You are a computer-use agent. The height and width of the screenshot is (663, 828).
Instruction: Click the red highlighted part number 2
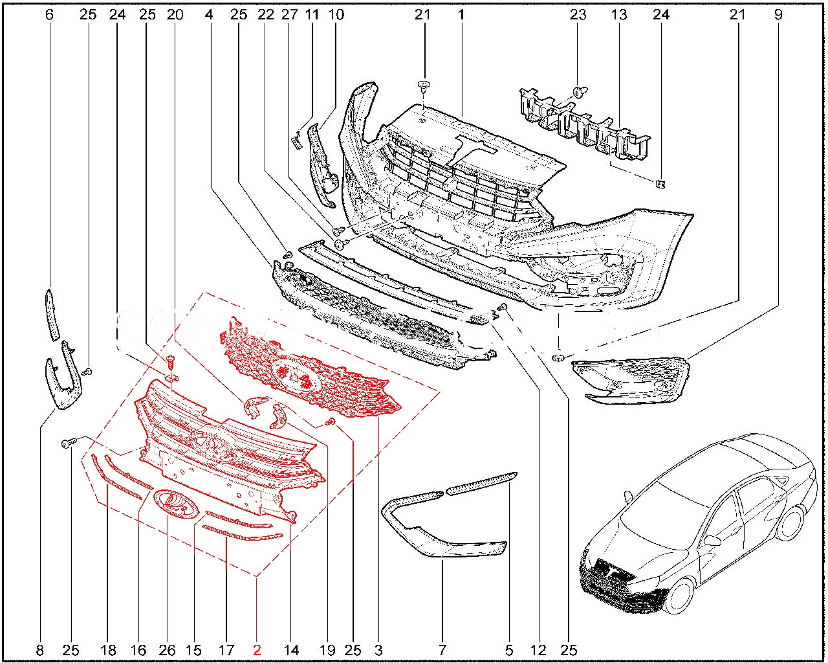[257, 650]
